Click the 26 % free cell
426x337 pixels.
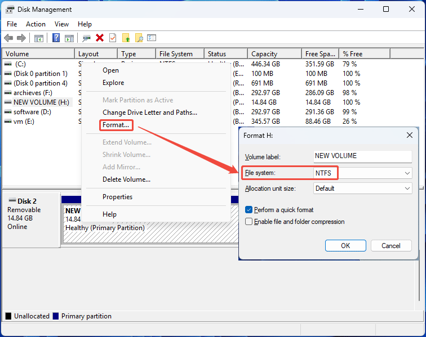pos(350,122)
